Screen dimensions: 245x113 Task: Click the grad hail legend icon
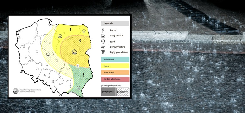click(x=103, y=41)
